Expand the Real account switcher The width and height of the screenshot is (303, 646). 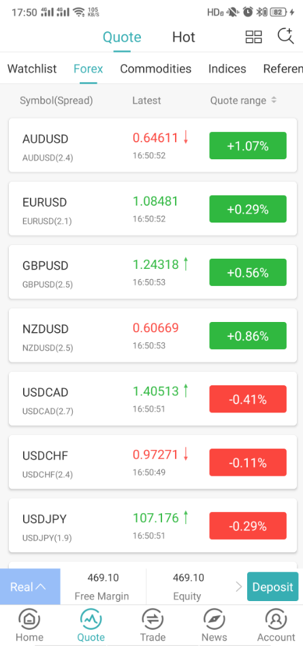[x=30, y=587]
